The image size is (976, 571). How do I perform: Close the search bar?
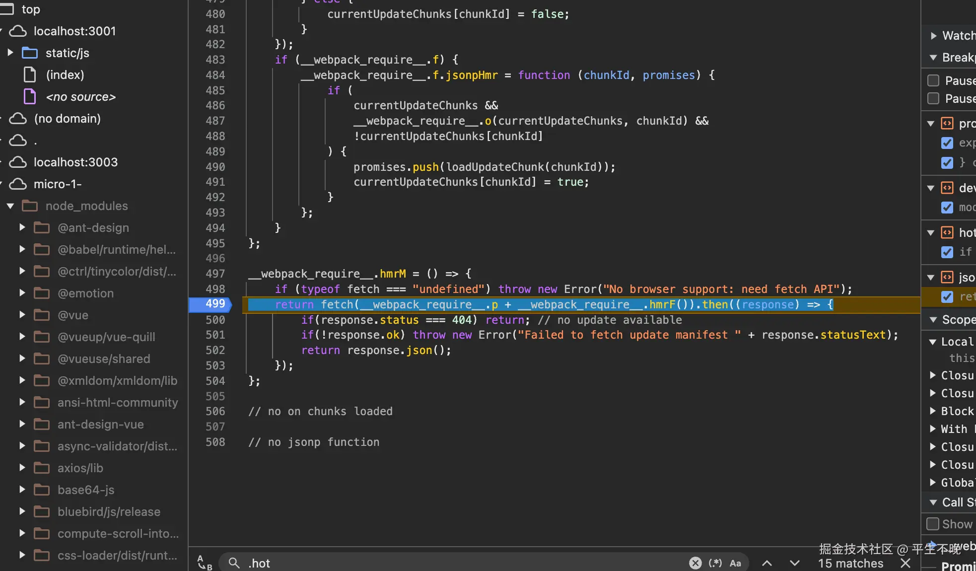point(906,563)
